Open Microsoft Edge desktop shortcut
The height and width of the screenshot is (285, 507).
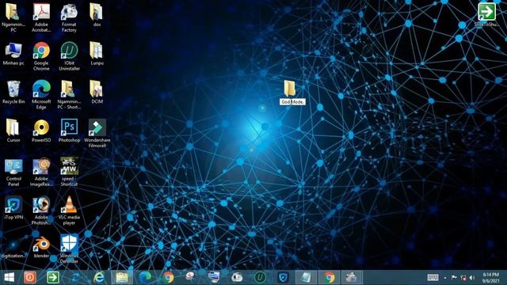[x=41, y=95]
